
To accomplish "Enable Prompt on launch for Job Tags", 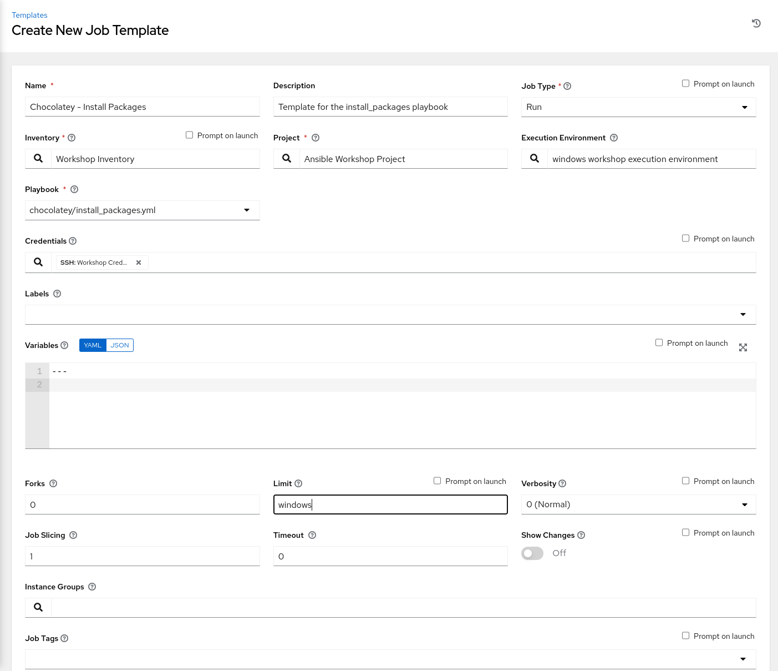I will (685, 635).
